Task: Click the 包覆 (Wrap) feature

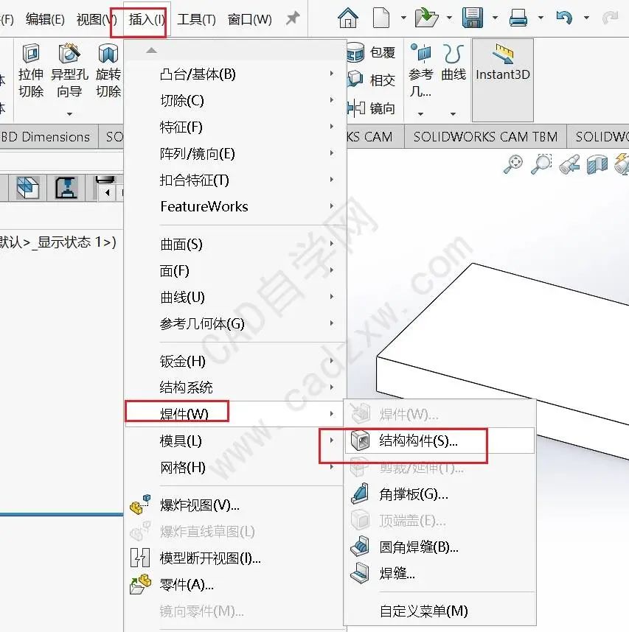Action: [371, 52]
